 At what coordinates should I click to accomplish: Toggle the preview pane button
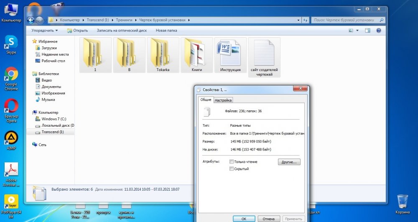tap(368, 31)
